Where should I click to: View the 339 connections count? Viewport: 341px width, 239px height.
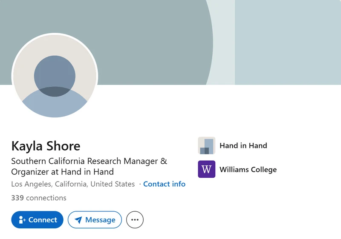pyautogui.click(x=39, y=198)
